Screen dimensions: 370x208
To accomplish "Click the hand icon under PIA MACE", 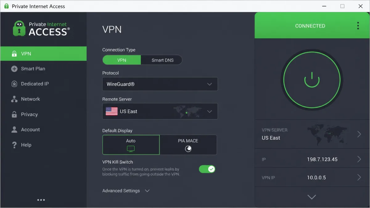I will coord(188,149).
